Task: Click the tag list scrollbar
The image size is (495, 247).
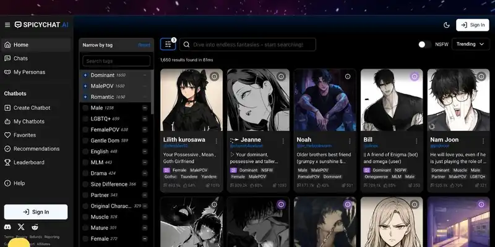Action: click(x=152, y=93)
